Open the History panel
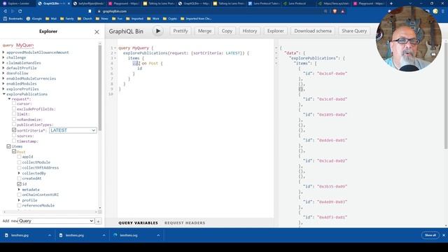448x252 pixels. [250, 31]
